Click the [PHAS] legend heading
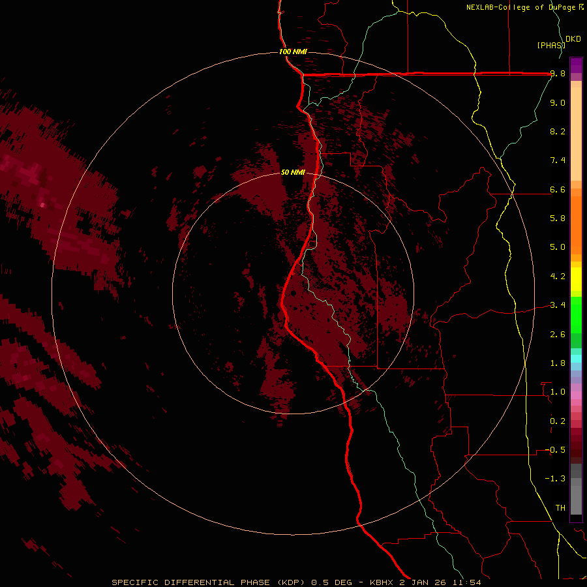 (551, 46)
